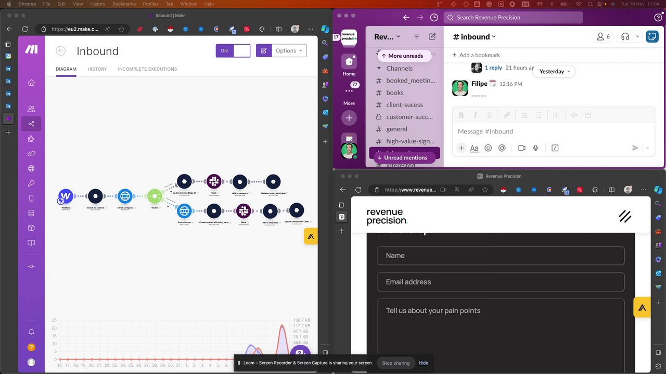Open the #inbound channel details dropdown
The height and width of the screenshot is (374, 666).
point(475,36)
